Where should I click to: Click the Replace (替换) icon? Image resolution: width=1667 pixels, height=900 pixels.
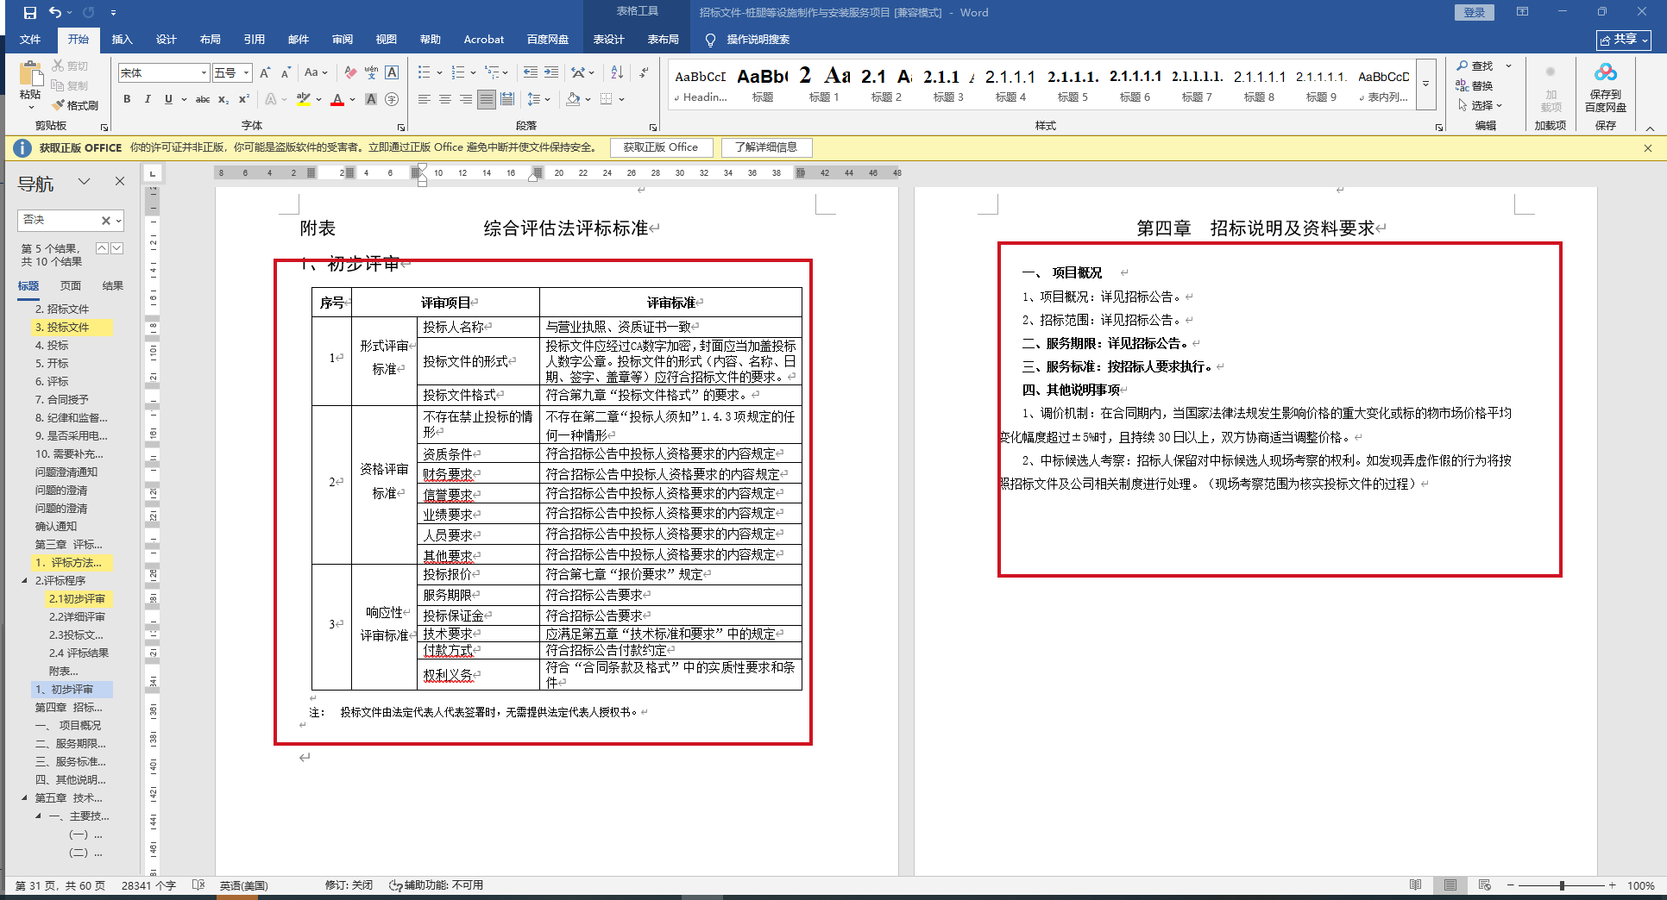point(1474,85)
